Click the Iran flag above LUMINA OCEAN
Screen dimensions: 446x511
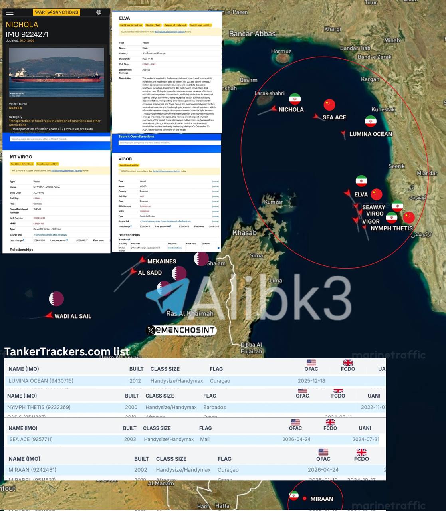(x=371, y=121)
